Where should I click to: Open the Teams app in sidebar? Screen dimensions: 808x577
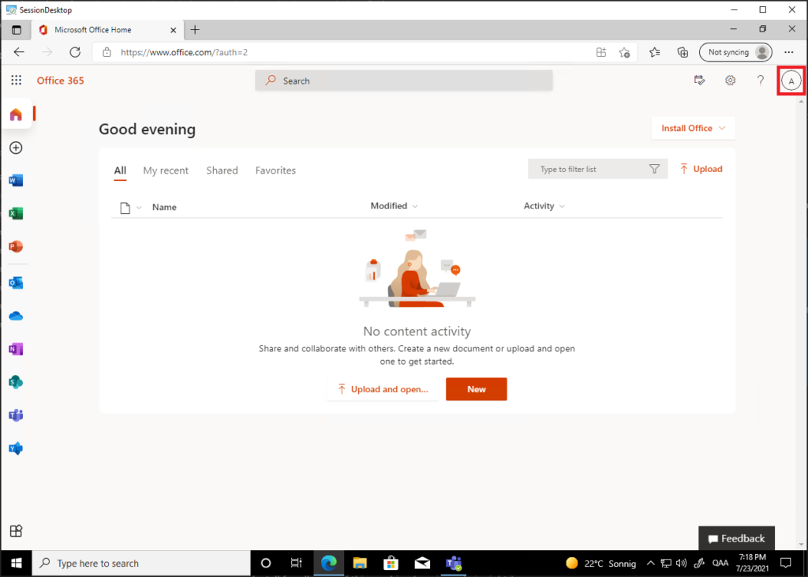[16, 415]
